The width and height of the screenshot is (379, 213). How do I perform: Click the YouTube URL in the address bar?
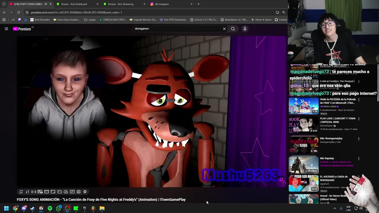click(76, 12)
